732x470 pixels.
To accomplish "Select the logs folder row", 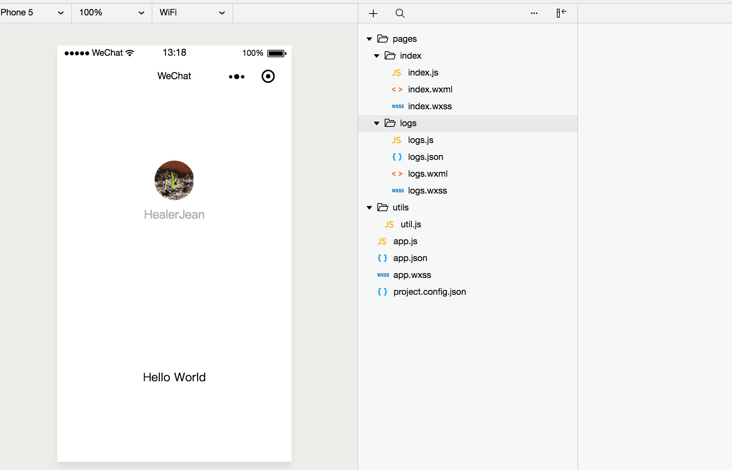I will [x=408, y=123].
